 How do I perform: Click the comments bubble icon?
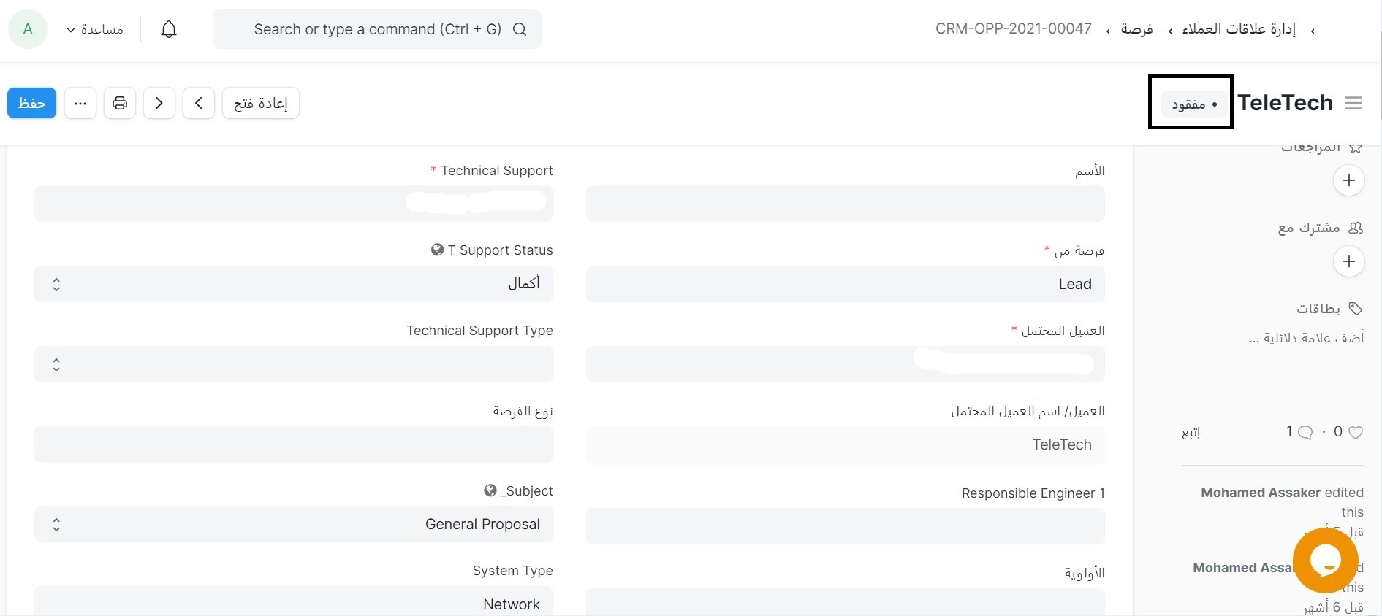tap(1305, 432)
